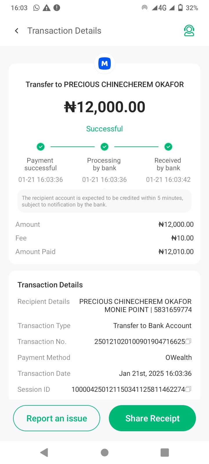Tap Android back navigation triangle
The width and height of the screenshot is (209, 464).
(x=44, y=452)
